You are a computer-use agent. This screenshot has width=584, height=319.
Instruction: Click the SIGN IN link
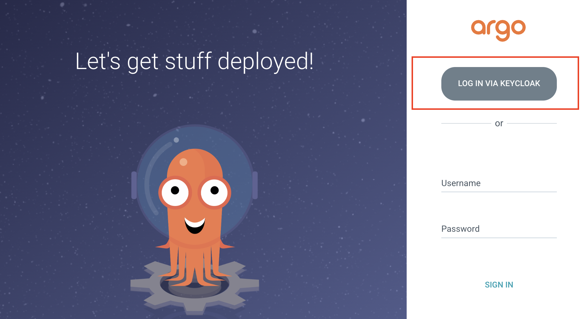tap(499, 285)
